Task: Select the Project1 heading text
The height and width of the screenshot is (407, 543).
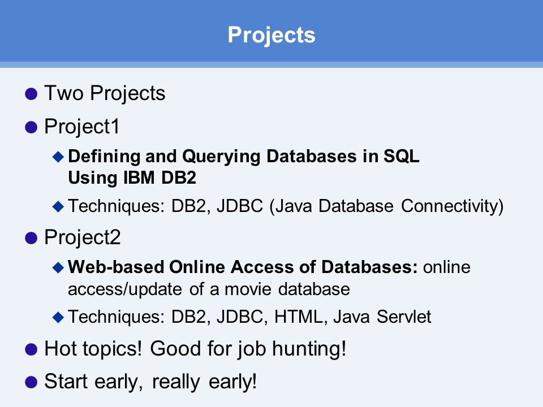Action: tap(81, 127)
